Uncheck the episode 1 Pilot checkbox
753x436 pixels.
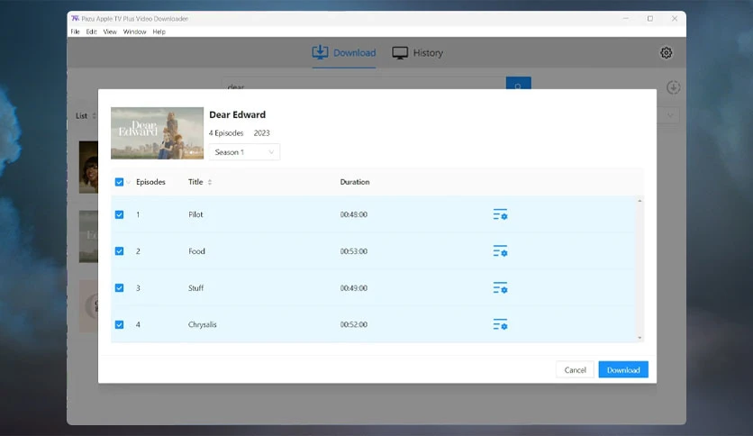click(120, 214)
